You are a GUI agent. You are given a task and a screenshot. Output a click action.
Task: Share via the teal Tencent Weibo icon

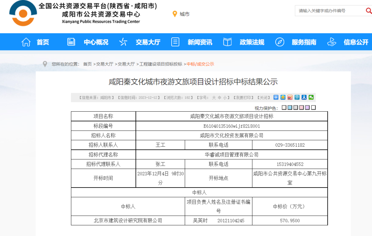click(x=297, y=97)
